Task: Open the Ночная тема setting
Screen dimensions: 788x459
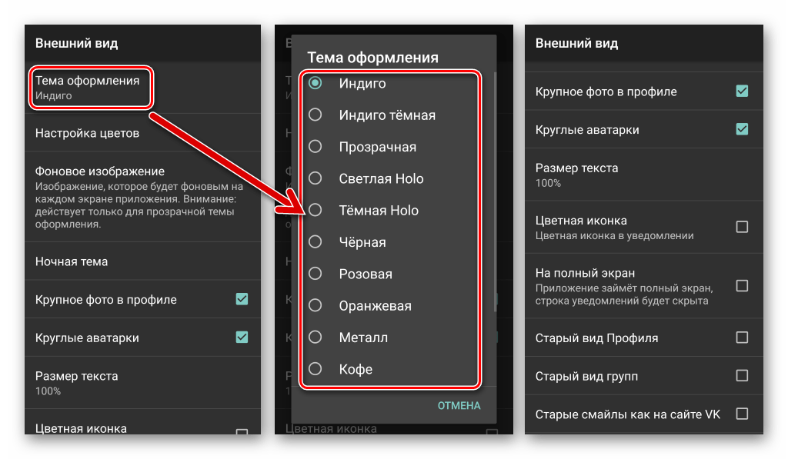Action: coord(72,261)
